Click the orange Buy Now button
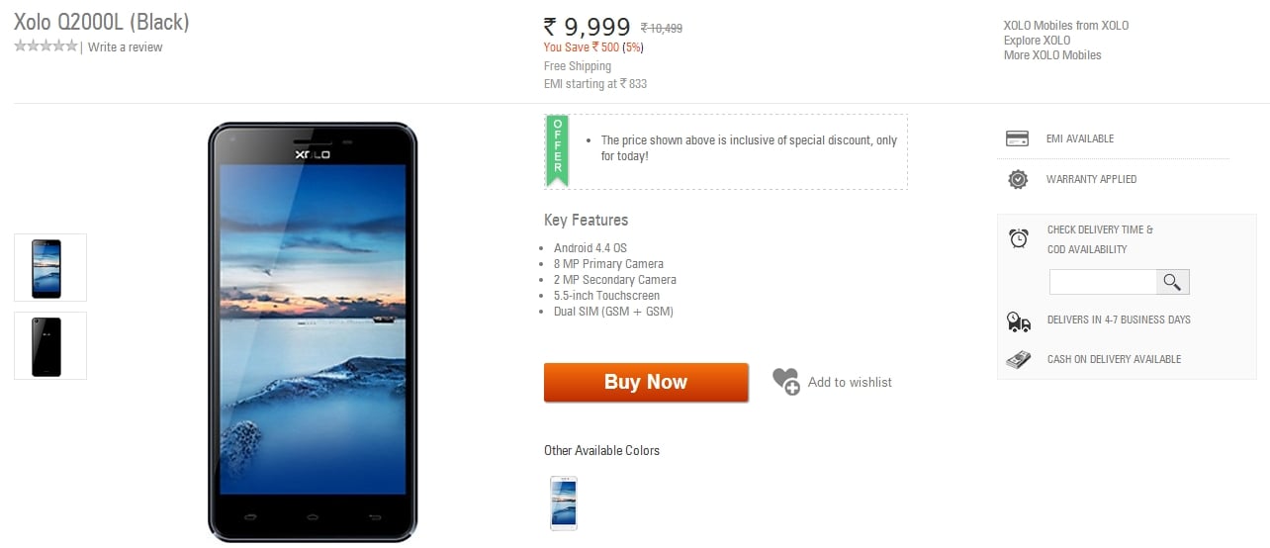1270x548 pixels. click(646, 382)
